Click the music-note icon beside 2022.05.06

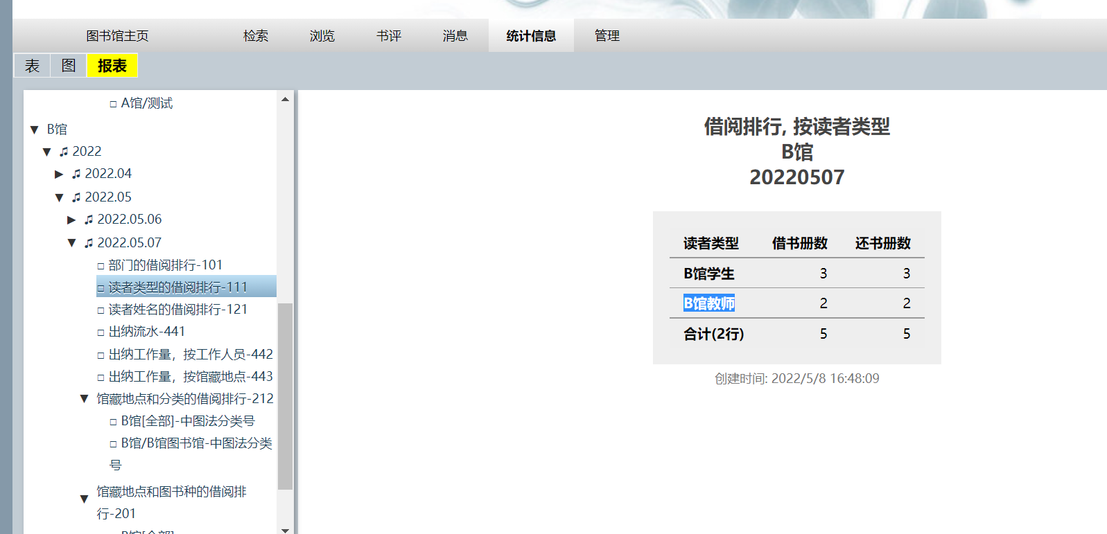[89, 220]
